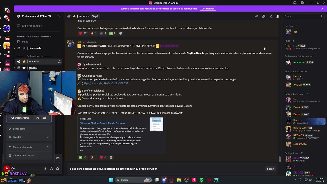Expand the Invisible status submenu

tap(29, 137)
